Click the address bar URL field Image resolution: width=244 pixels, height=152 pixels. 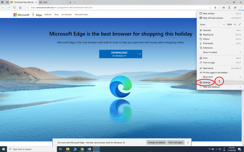coord(116,7)
